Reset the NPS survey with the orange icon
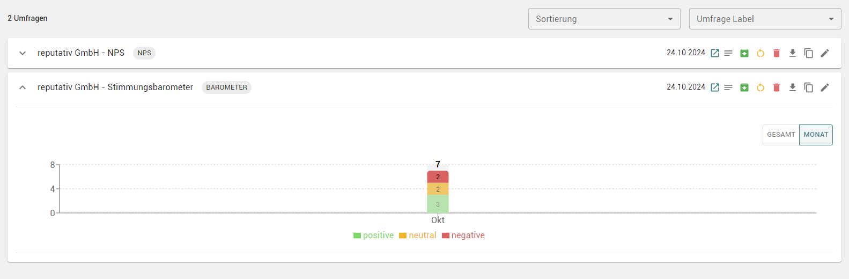 click(761, 53)
